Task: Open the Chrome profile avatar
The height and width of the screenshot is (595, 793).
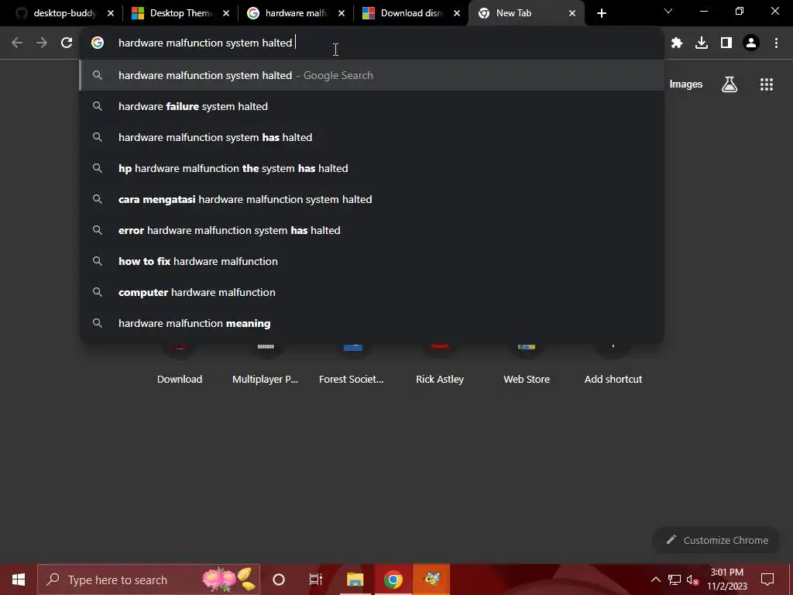Action: [751, 43]
